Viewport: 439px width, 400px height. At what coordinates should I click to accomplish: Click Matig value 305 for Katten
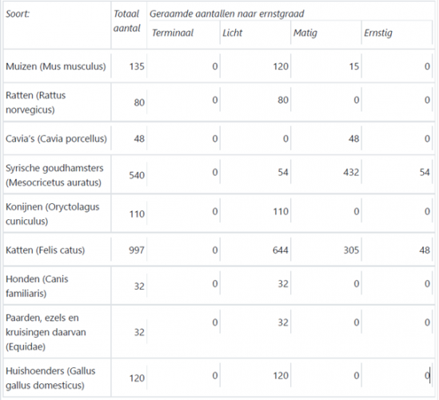(351, 250)
